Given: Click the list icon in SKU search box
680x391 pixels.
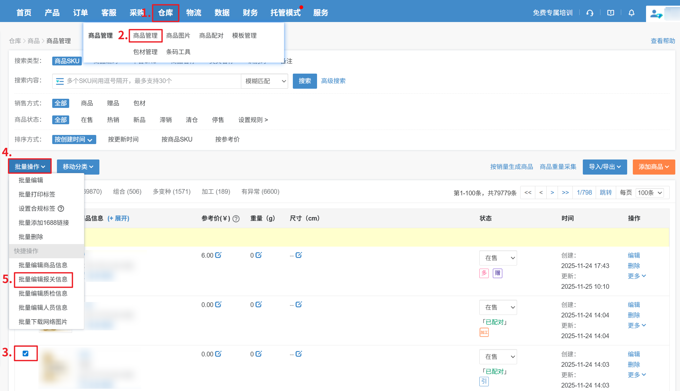Looking at the screenshot, I should pyautogui.click(x=60, y=81).
